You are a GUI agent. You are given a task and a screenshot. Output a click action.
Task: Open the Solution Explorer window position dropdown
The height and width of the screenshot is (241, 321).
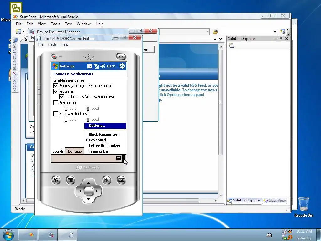coord(276,39)
